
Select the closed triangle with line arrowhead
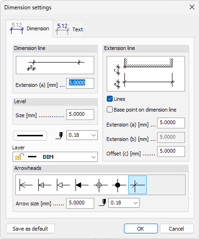[x=45, y=185]
